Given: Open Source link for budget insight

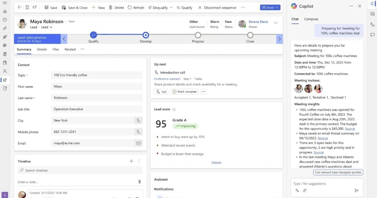Looking at the screenshot, I should click(350, 129).
